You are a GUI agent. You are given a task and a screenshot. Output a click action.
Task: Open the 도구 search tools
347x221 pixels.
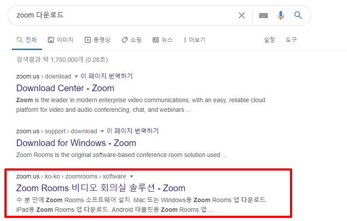point(291,40)
